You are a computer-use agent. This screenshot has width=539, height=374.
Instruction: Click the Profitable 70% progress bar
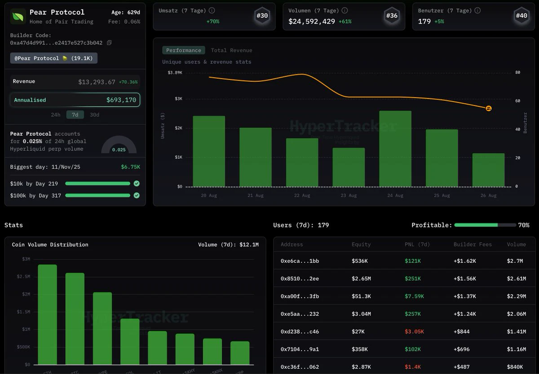pos(485,225)
